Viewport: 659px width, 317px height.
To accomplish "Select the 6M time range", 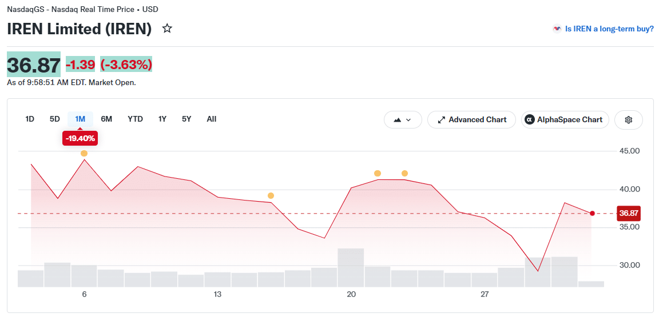I will [x=106, y=119].
